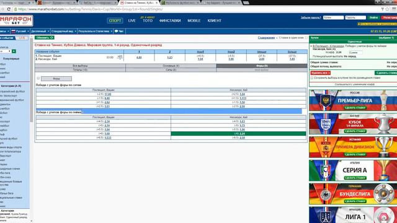Click the green Обновить refresh button
Image resolution: width=397 pixels, height=223 pixels.
point(45,38)
